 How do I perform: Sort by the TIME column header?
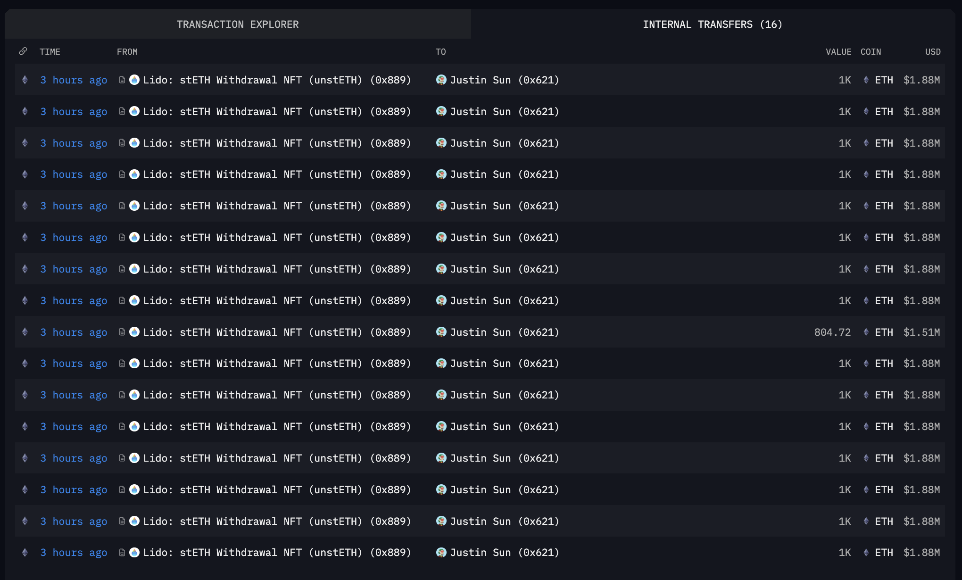50,52
